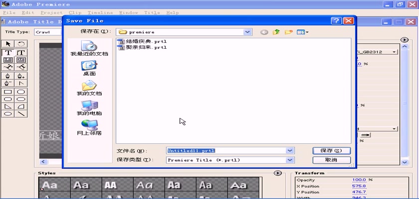The width and height of the screenshot is (419, 199).
Task: Click the 取消 cancel button
Action: pos(331,160)
